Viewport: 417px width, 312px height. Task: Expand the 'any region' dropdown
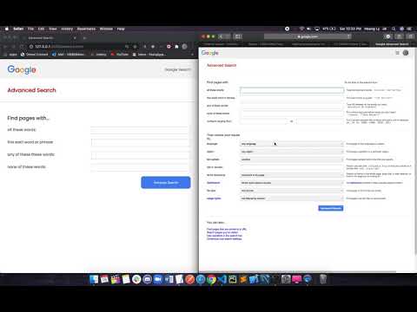click(292, 152)
